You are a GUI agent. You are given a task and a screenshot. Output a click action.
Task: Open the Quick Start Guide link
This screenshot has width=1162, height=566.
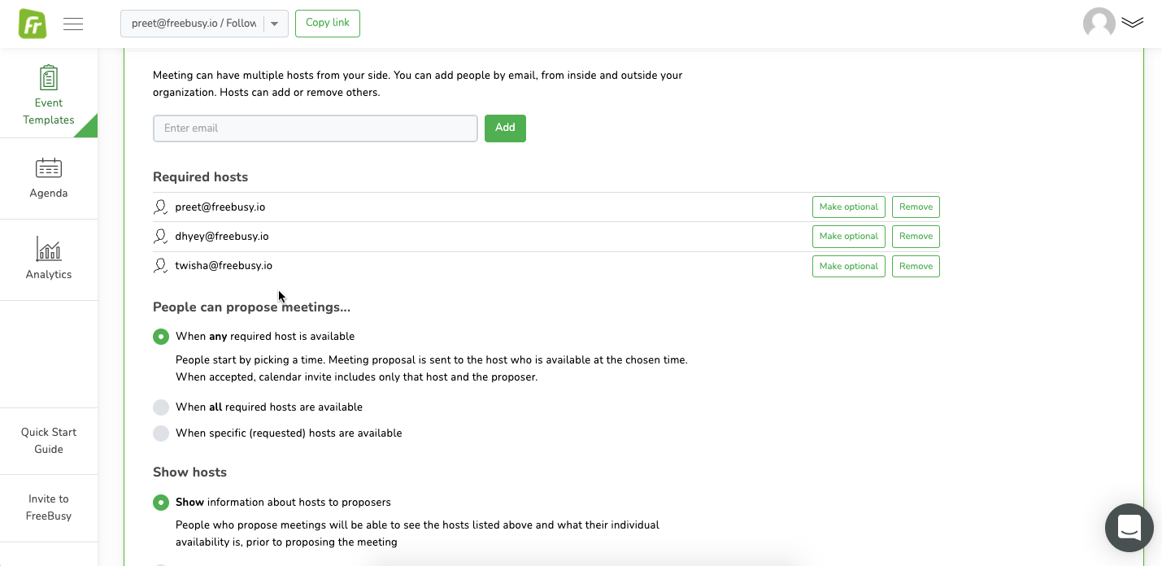[49, 441]
